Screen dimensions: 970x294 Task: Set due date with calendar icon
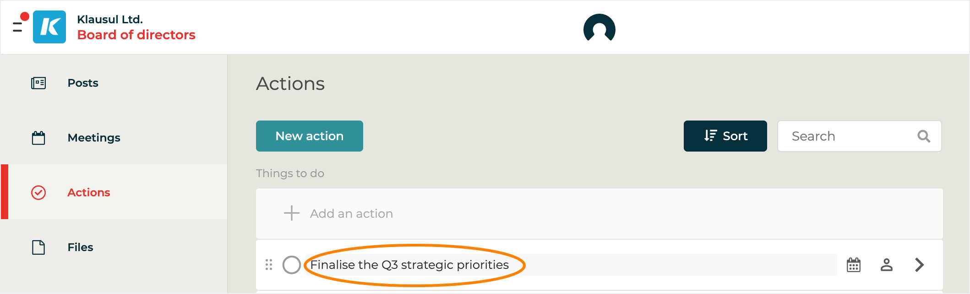pos(853,265)
